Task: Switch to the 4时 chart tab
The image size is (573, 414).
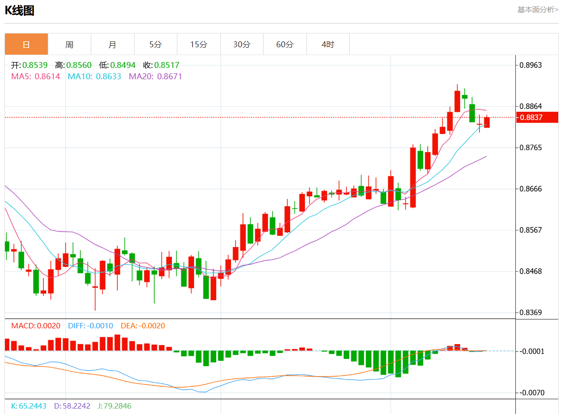Action: (328, 44)
